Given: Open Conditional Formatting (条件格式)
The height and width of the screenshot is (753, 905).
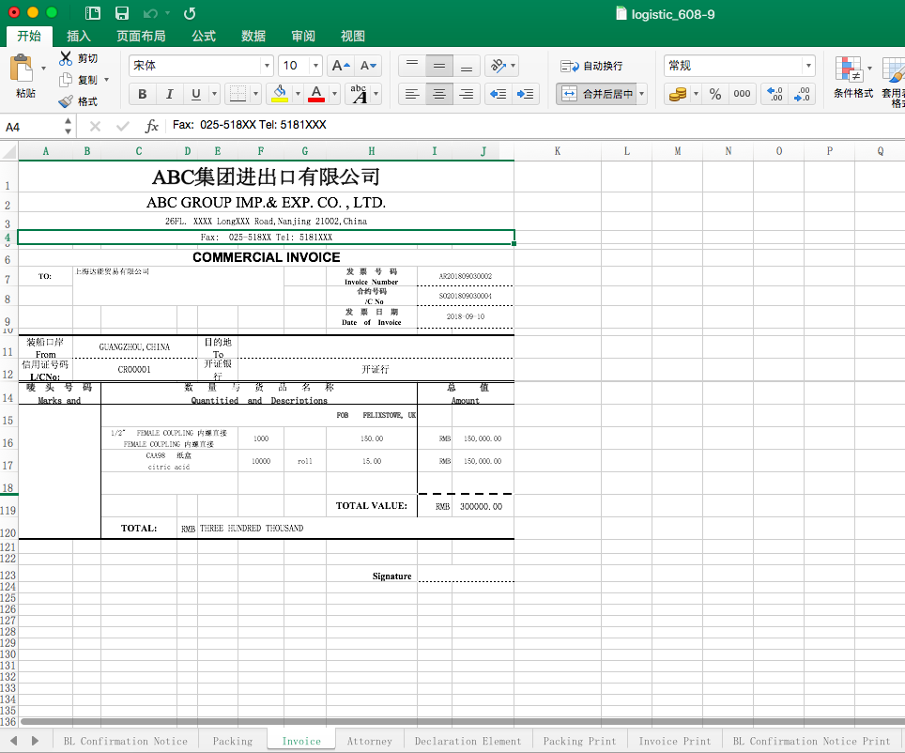Looking at the screenshot, I should click(x=852, y=75).
